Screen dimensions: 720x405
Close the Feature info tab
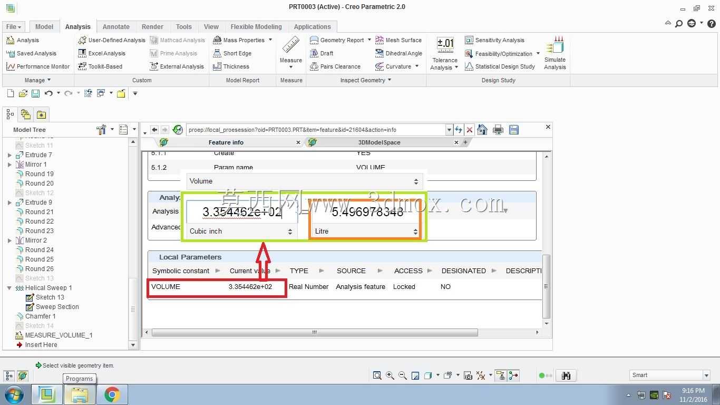tap(298, 142)
